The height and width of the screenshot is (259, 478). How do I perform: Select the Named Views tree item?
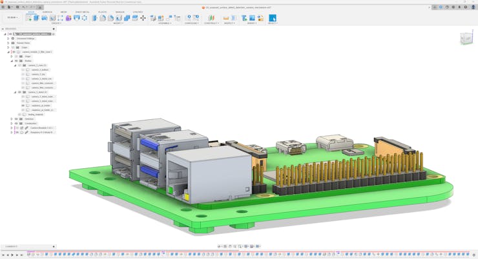(x=23, y=43)
